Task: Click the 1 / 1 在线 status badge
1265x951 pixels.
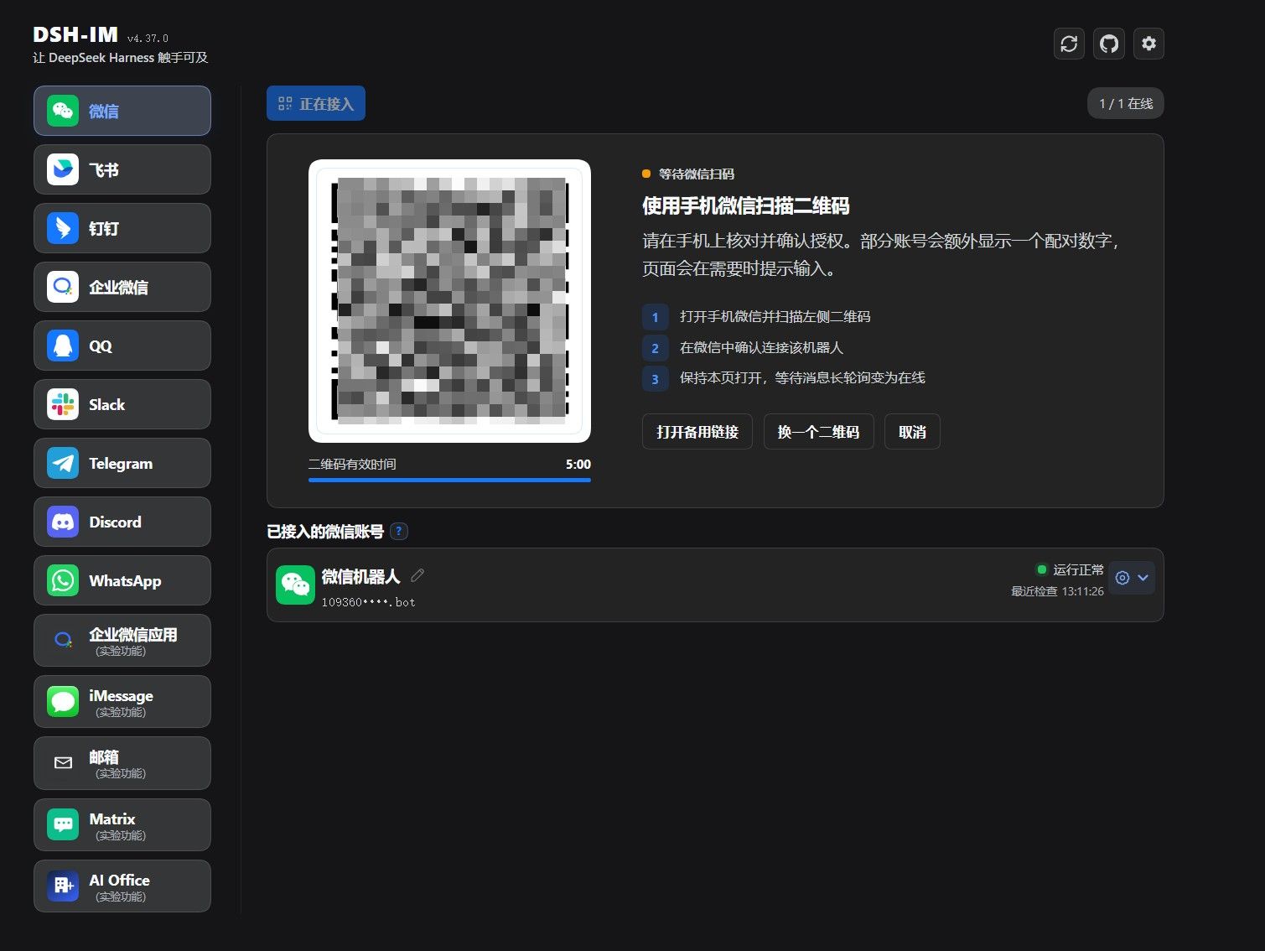Action: 1126,103
